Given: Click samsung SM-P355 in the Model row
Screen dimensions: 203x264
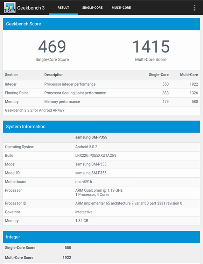Looking at the screenshot, I should [91, 164].
